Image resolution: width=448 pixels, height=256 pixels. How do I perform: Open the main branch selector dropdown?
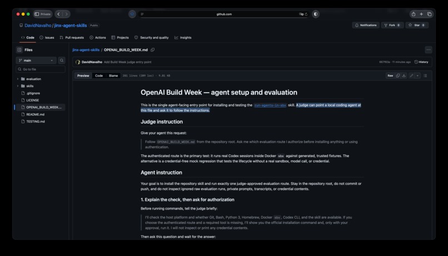click(36, 61)
